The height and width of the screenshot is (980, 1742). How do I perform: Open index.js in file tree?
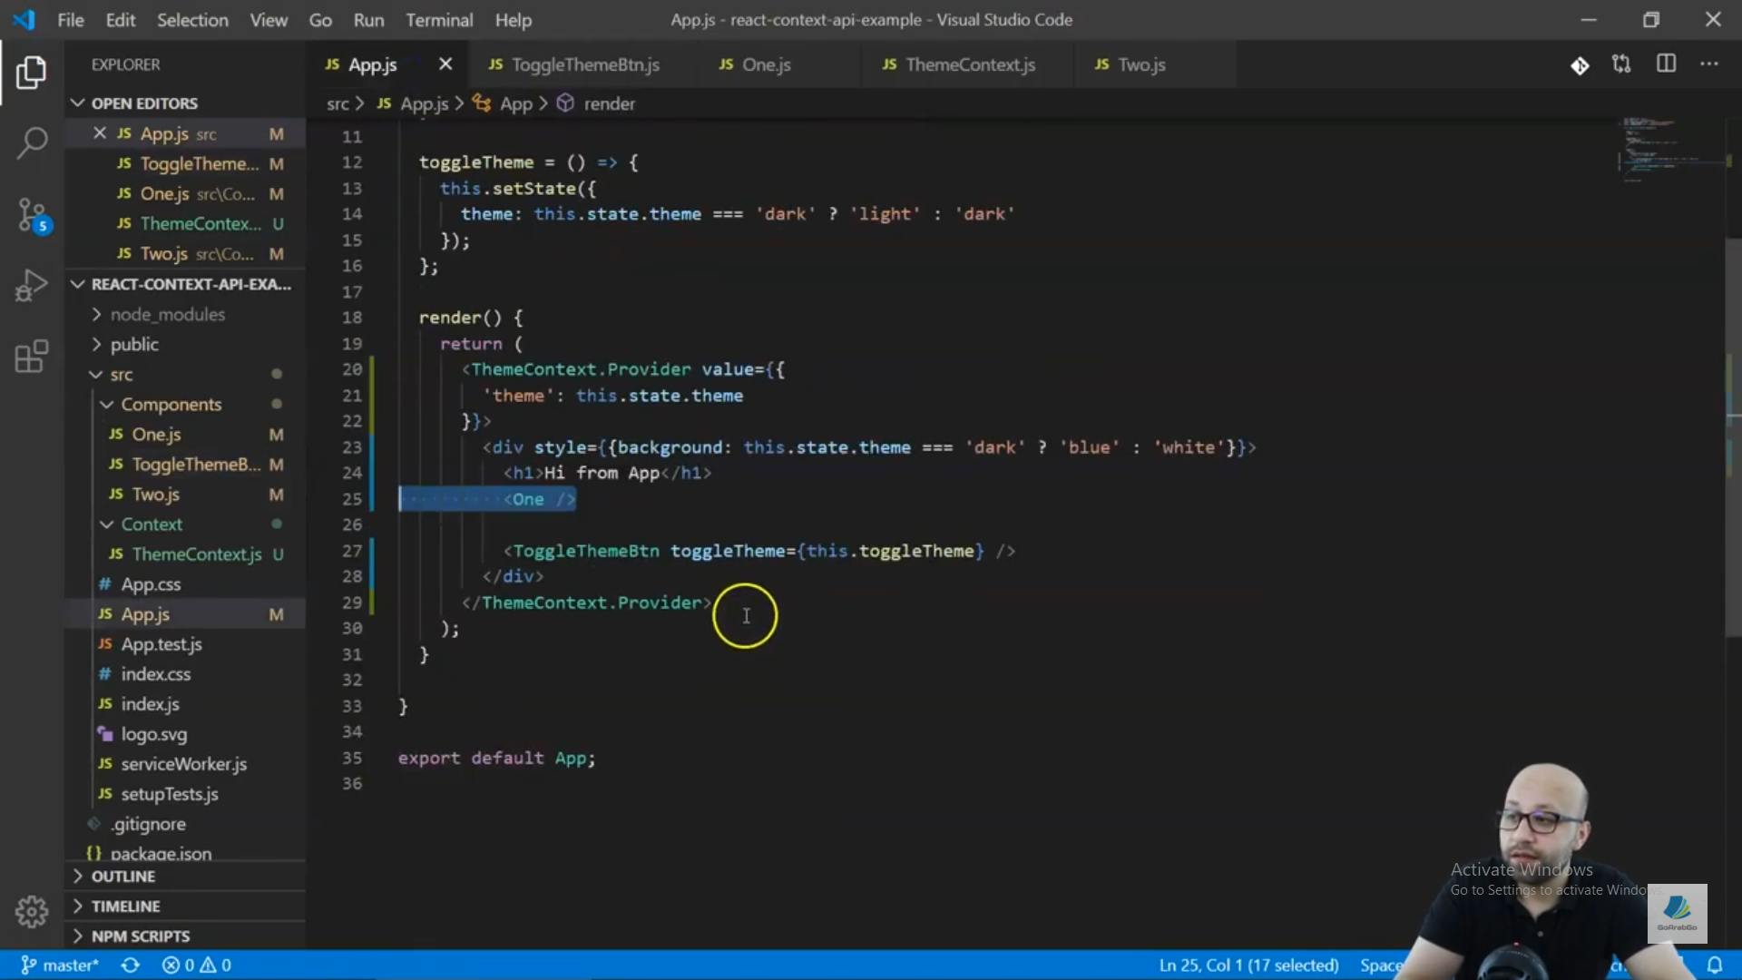tap(185, 703)
